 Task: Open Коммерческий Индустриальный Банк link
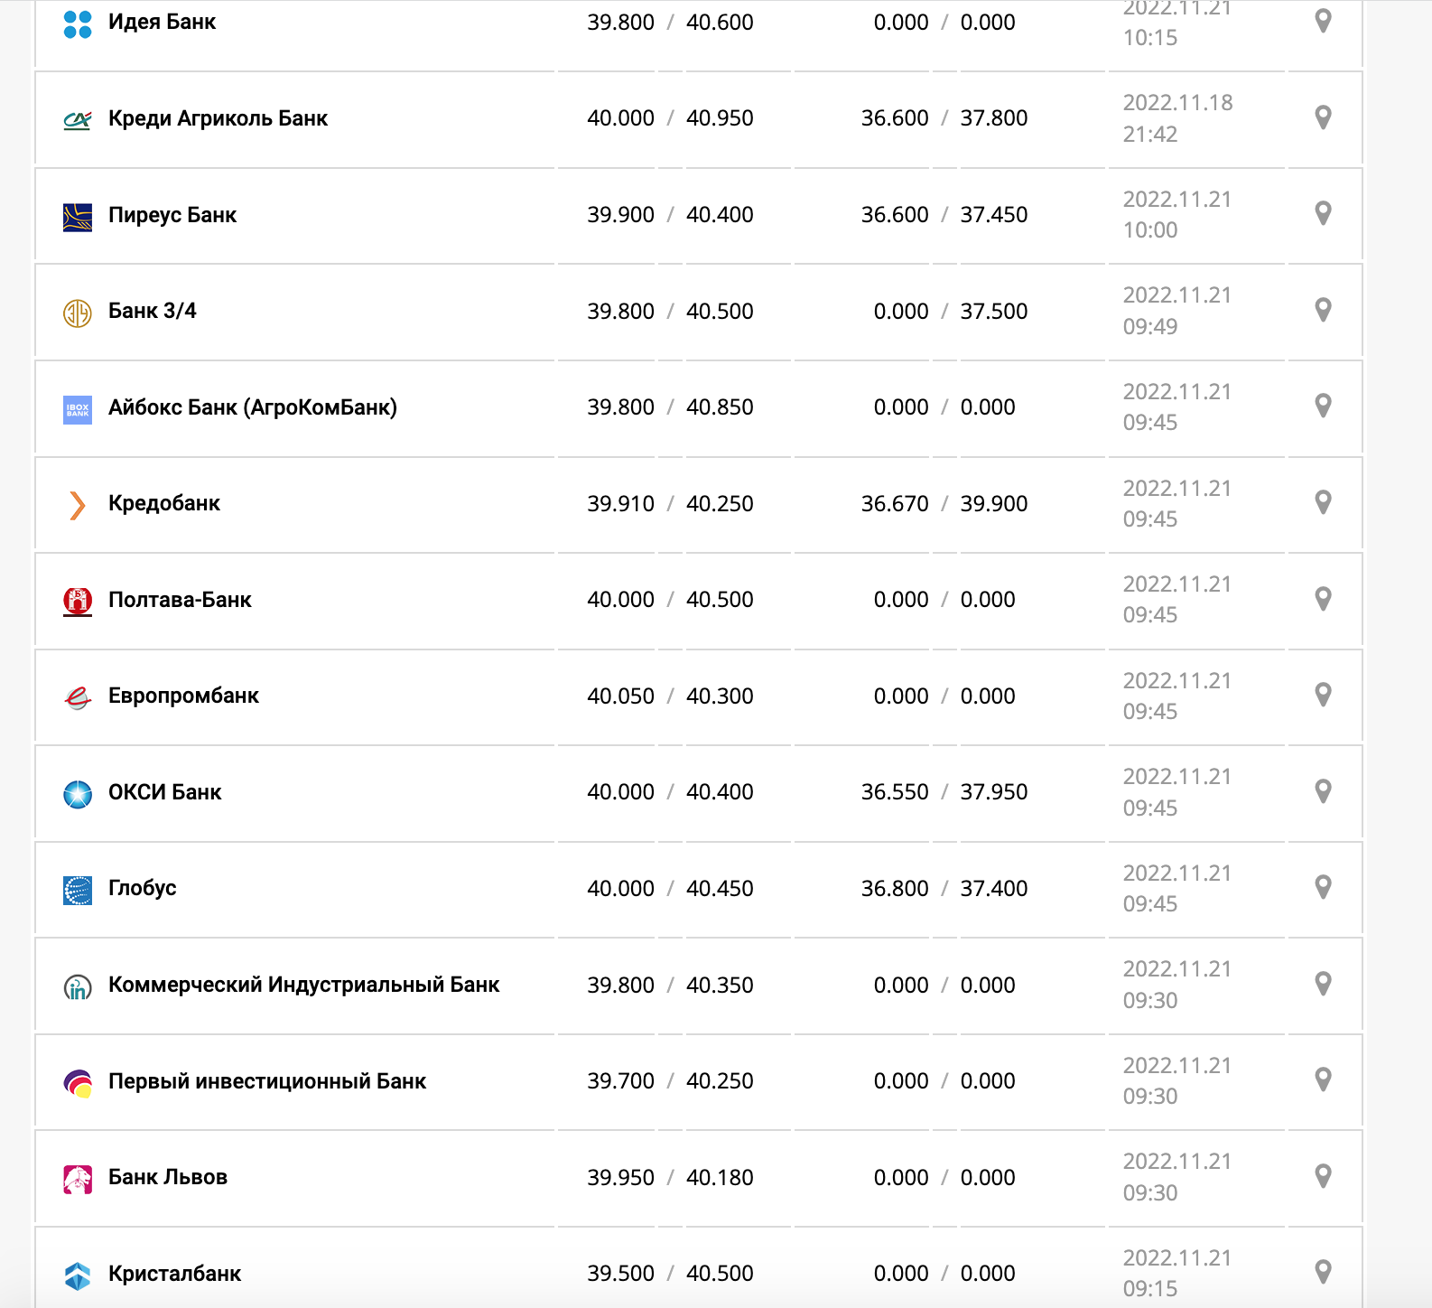303,985
